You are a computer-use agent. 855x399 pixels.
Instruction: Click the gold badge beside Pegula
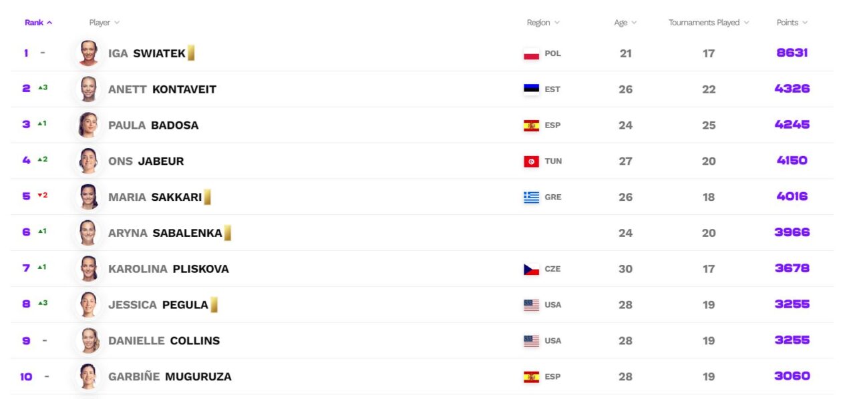[214, 305]
